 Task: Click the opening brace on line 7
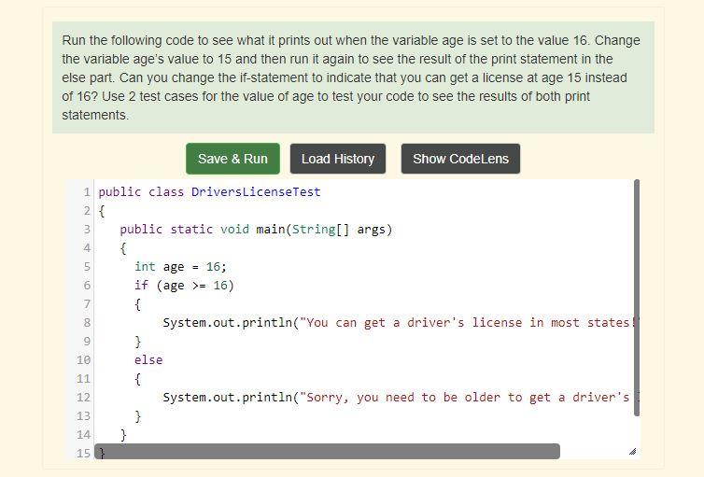point(138,304)
